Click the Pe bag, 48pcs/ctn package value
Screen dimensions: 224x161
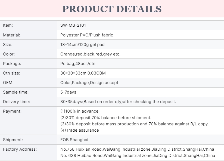(78, 63)
